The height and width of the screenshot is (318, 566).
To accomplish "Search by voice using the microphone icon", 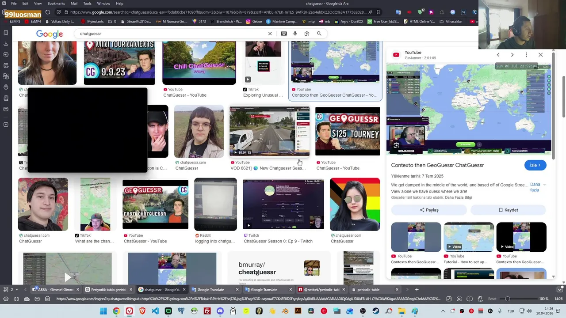I will pos(295,34).
